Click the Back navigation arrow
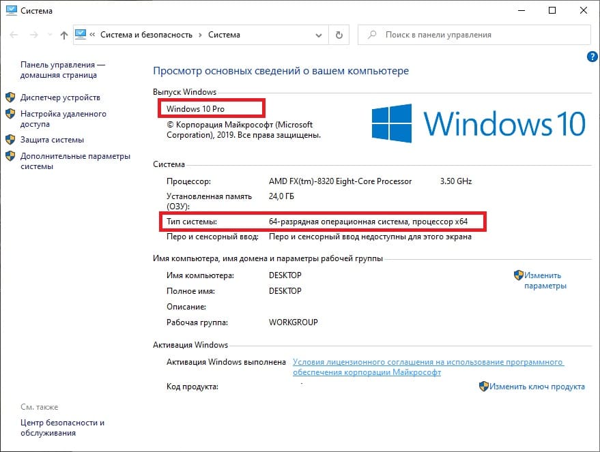This screenshot has width=600, height=452. click(14, 35)
